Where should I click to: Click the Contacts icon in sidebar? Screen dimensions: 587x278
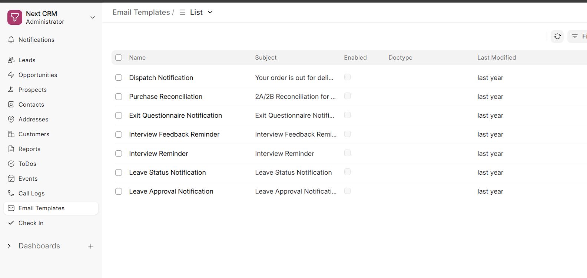click(x=11, y=104)
